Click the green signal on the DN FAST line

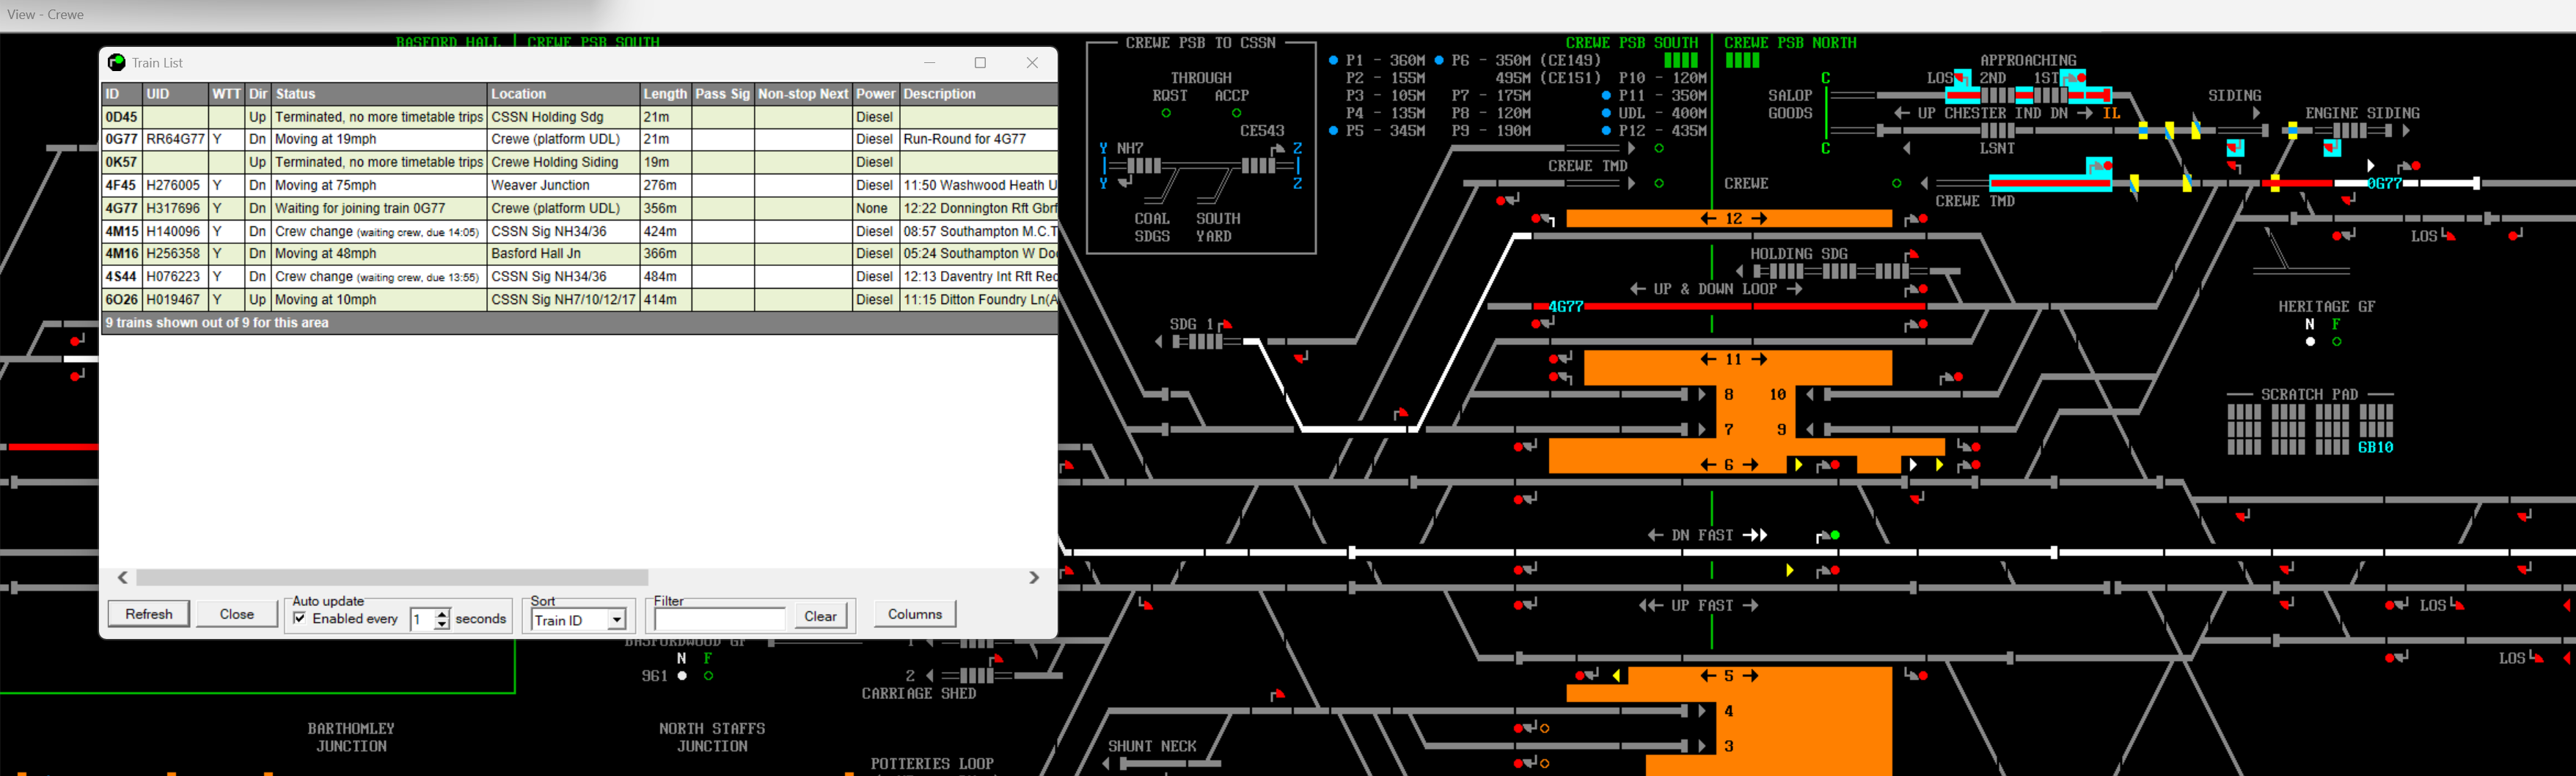click(x=1835, y=536)
